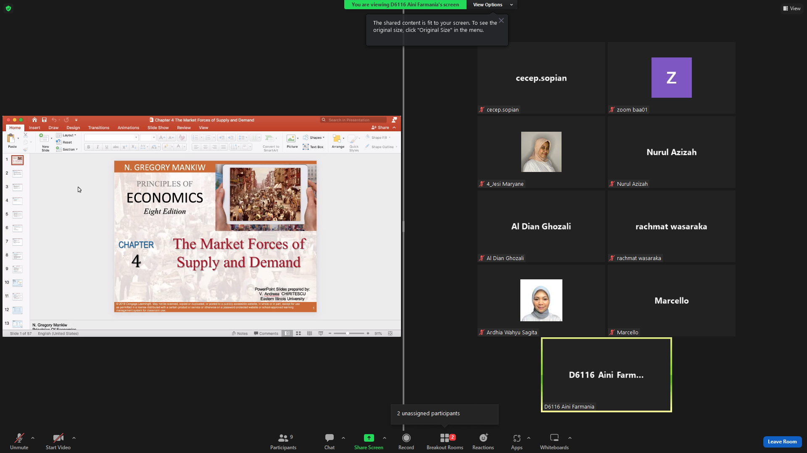Click the Share button in PowerPoint
The image size is (807, 453).
tap(380, 128)
